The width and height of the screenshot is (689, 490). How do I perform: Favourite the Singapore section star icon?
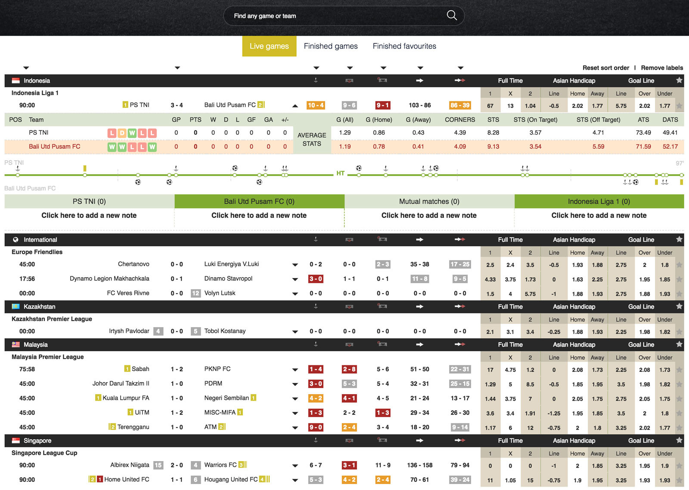679,441
